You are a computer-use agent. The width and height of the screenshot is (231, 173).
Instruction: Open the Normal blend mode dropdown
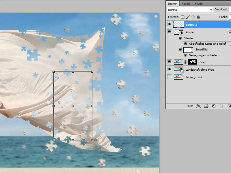[190, 10]
